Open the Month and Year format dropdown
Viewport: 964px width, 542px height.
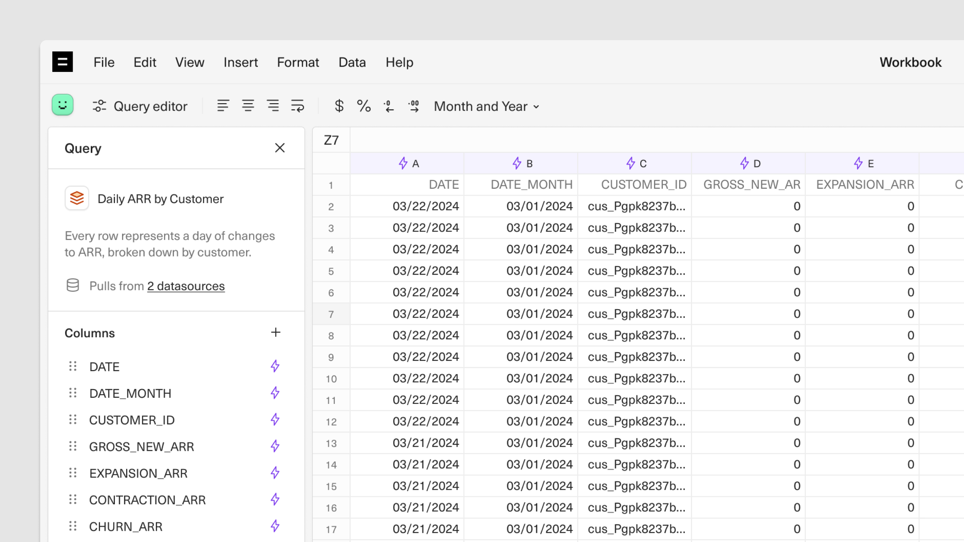coord(486,106)
